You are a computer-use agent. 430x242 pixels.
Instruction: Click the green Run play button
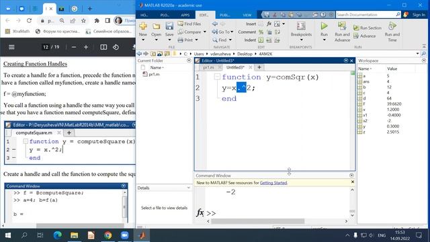click(324, 26)
